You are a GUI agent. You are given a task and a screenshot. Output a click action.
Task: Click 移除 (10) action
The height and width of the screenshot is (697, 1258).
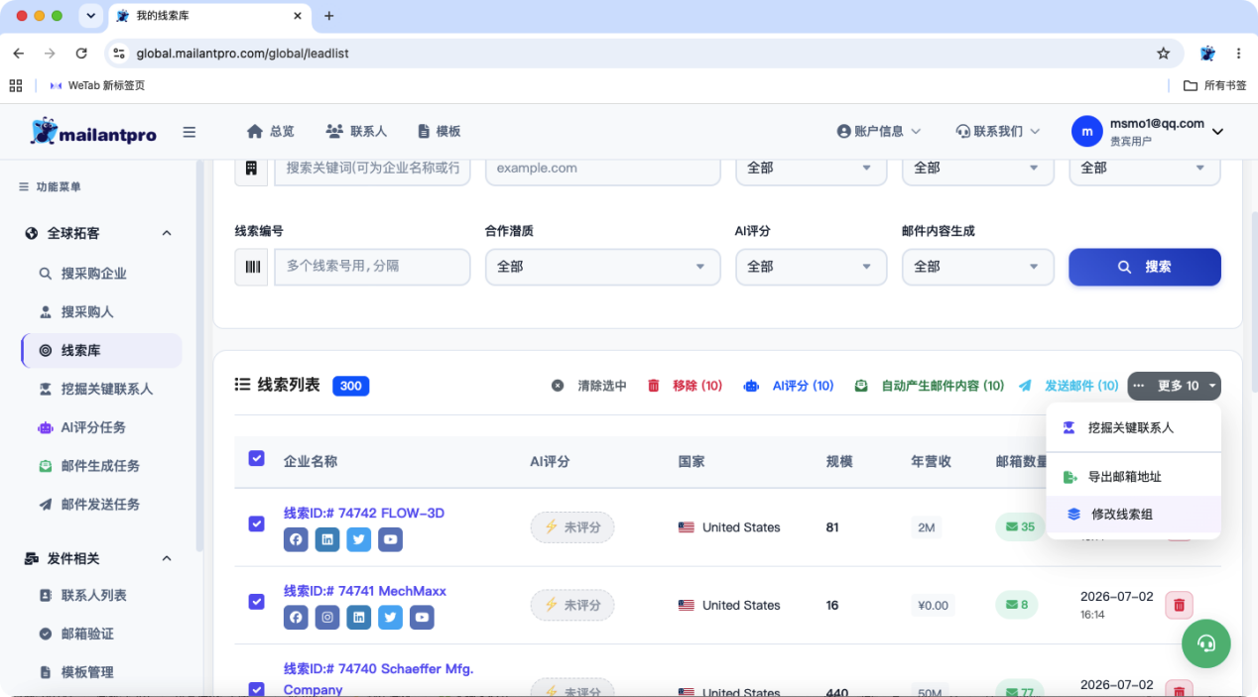(x=685, y=386)
